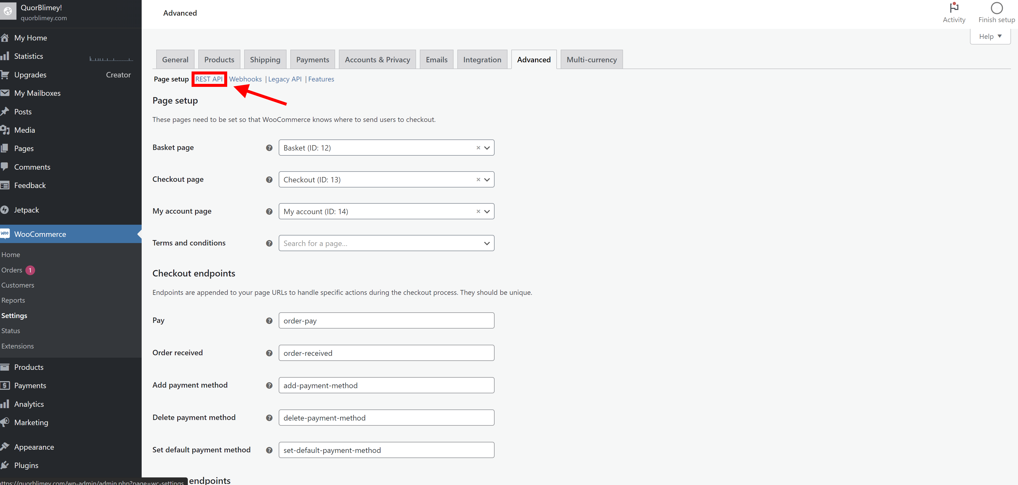Viewport: 1018px width, 485px height.
Task: Click into the Delete payment method field
Action: (386, 418)
